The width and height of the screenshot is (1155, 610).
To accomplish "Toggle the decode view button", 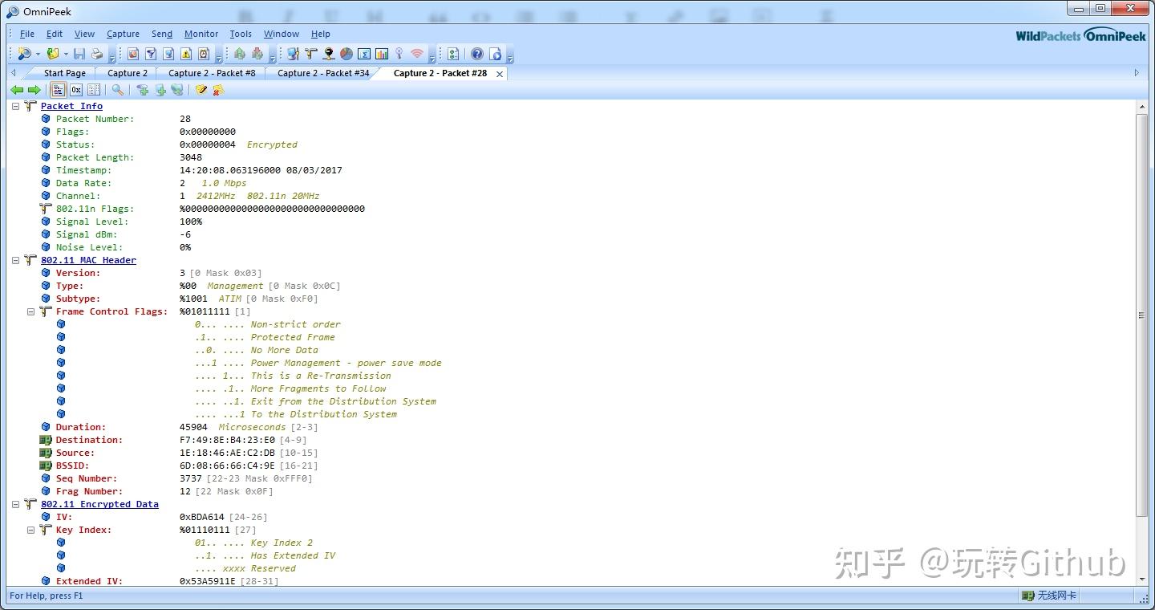I will [x=59, y=90].
